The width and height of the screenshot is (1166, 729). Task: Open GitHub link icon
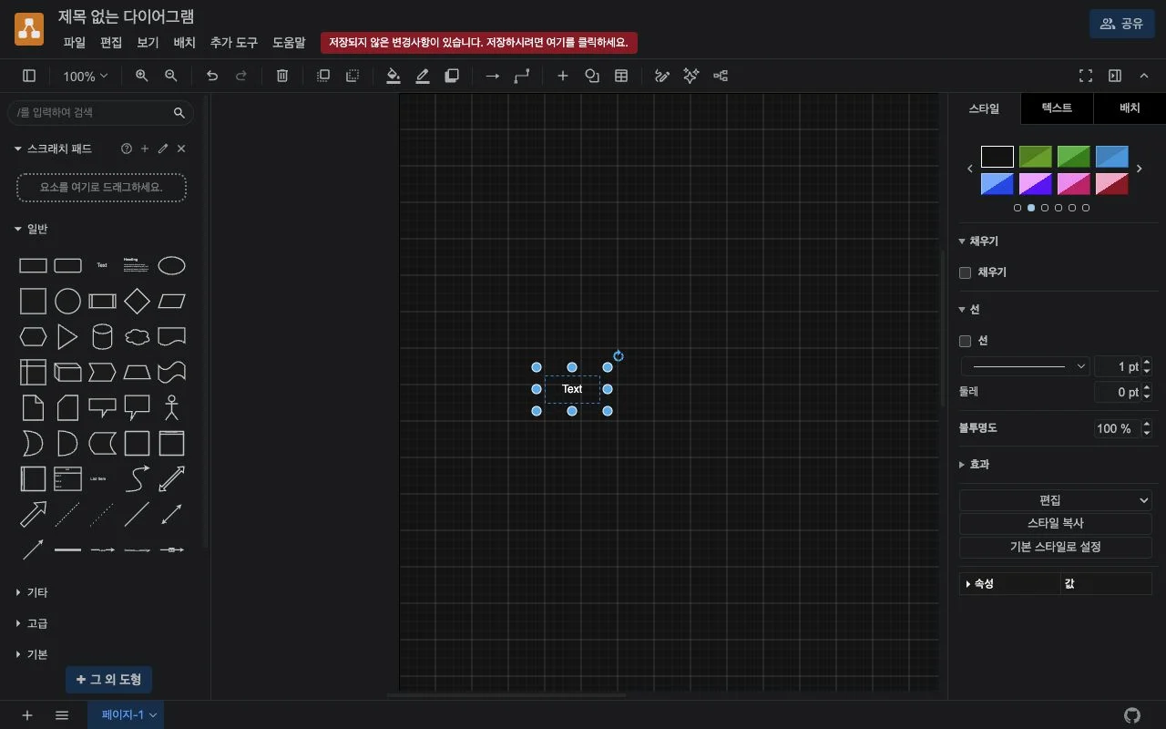click(1132, 715)
